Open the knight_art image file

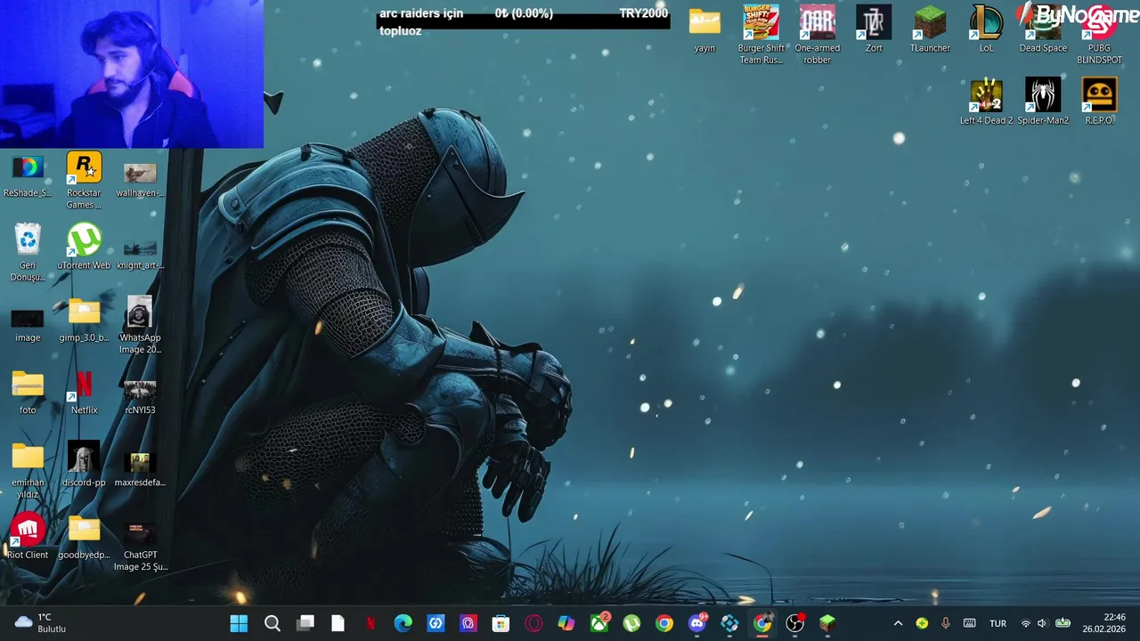(140, 253)
